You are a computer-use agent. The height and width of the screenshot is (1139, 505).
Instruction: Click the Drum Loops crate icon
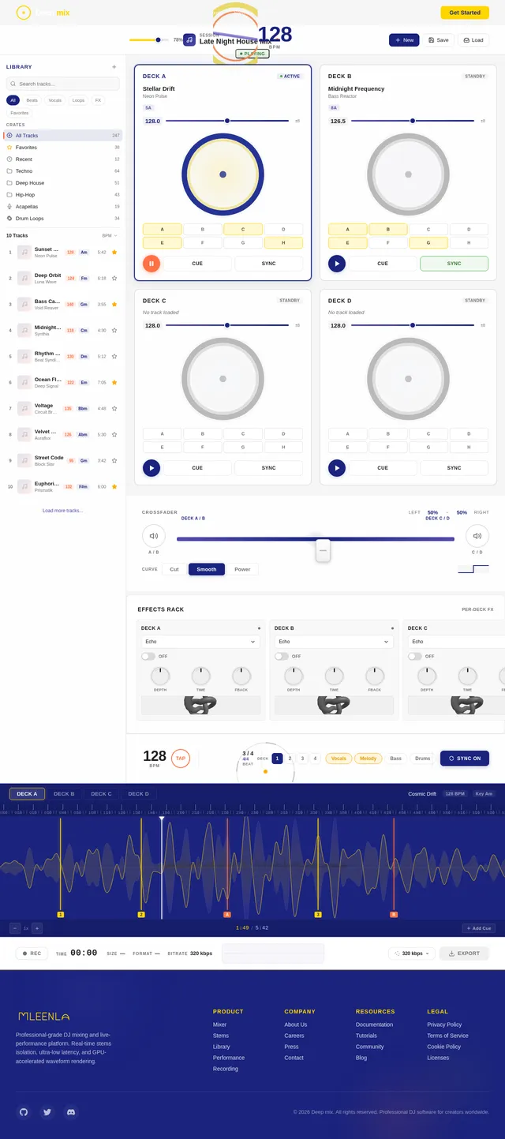point(9,219)
